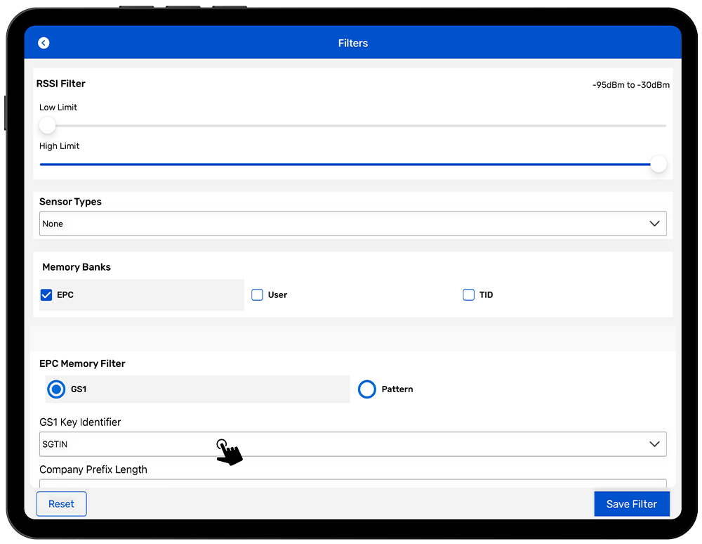Screen dimensions: 702x544
Task: Enable the User memory bank checkbox
Action: pyautogui.click(x=258, y=295)
